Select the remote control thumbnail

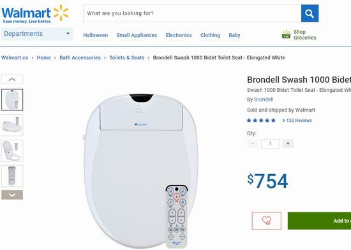[12, 176]
